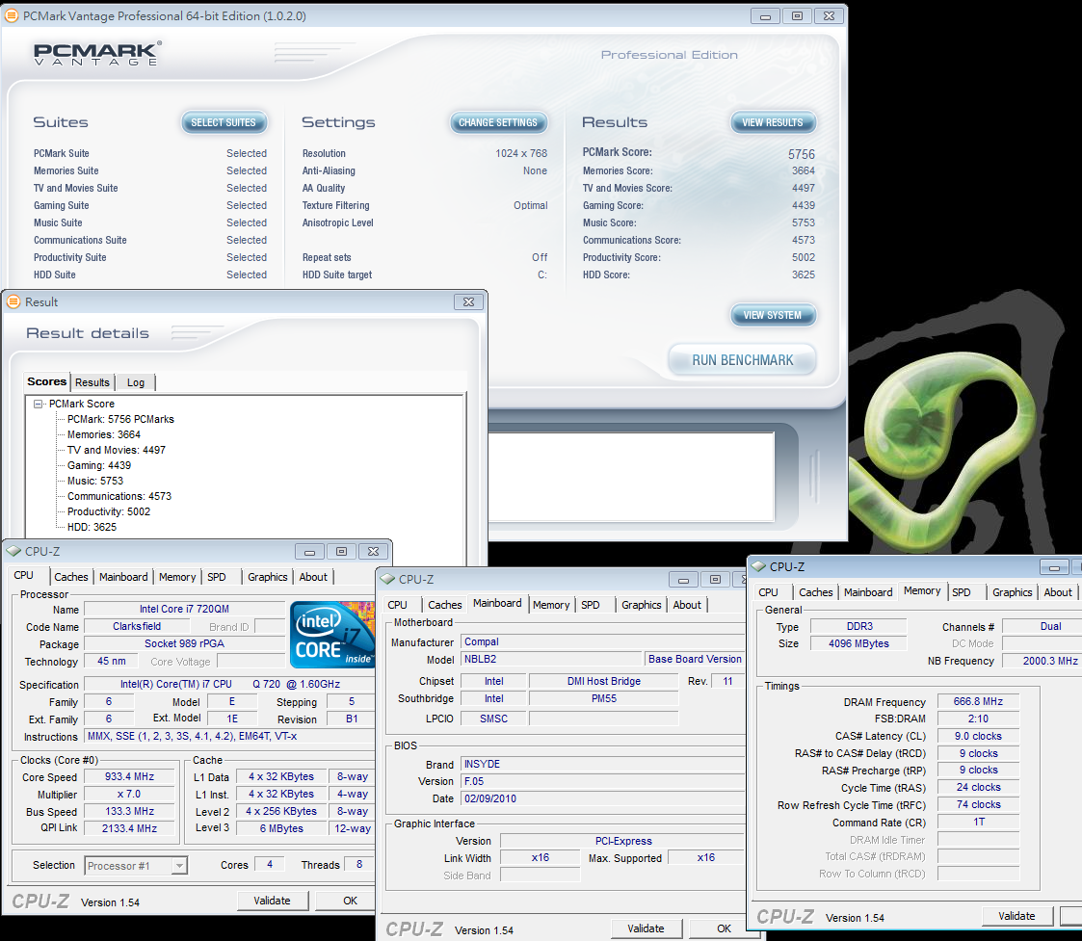Start the RUN BENCHMARK button
Image resolution: width=1082 pixels, height=941 pixels.
743,359
